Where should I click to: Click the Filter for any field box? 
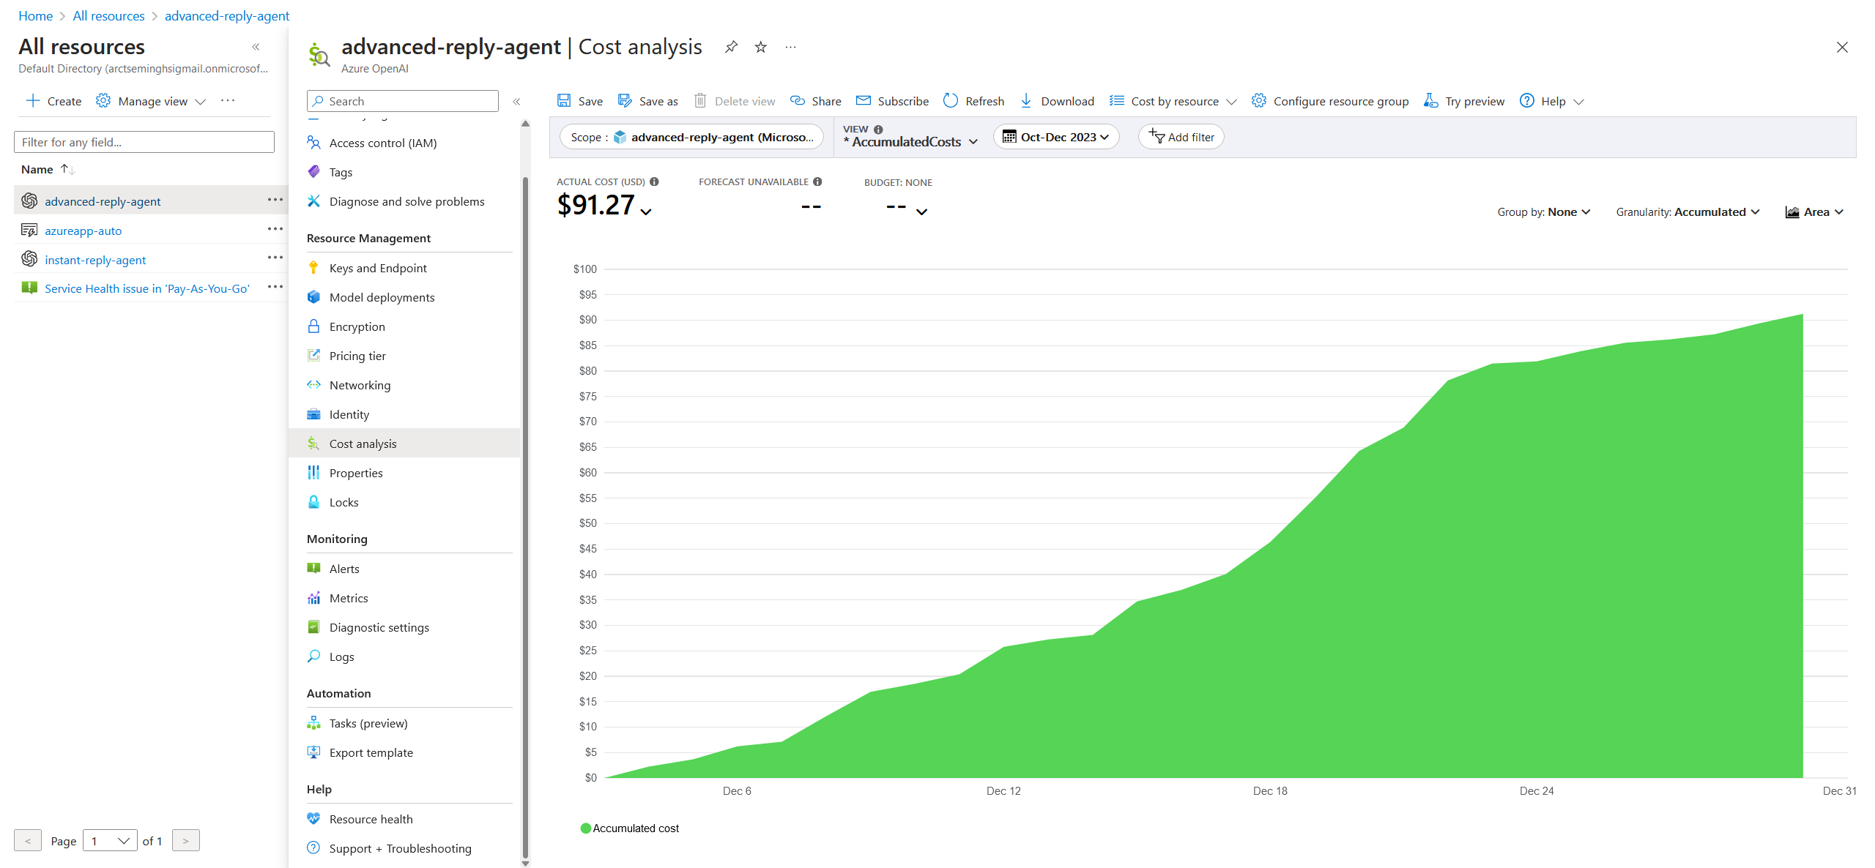[x=144, y=142]
